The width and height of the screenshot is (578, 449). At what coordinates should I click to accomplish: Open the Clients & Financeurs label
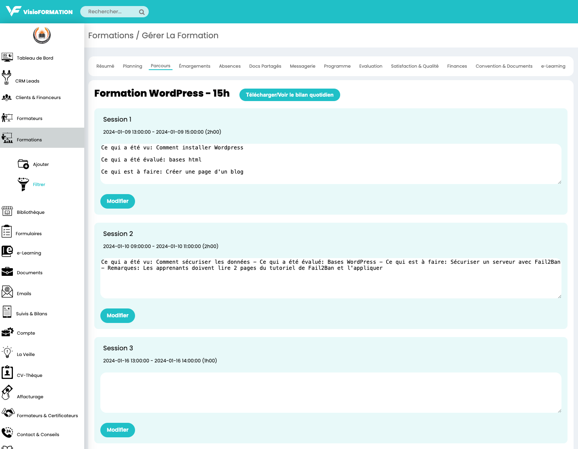coord(38,97)
